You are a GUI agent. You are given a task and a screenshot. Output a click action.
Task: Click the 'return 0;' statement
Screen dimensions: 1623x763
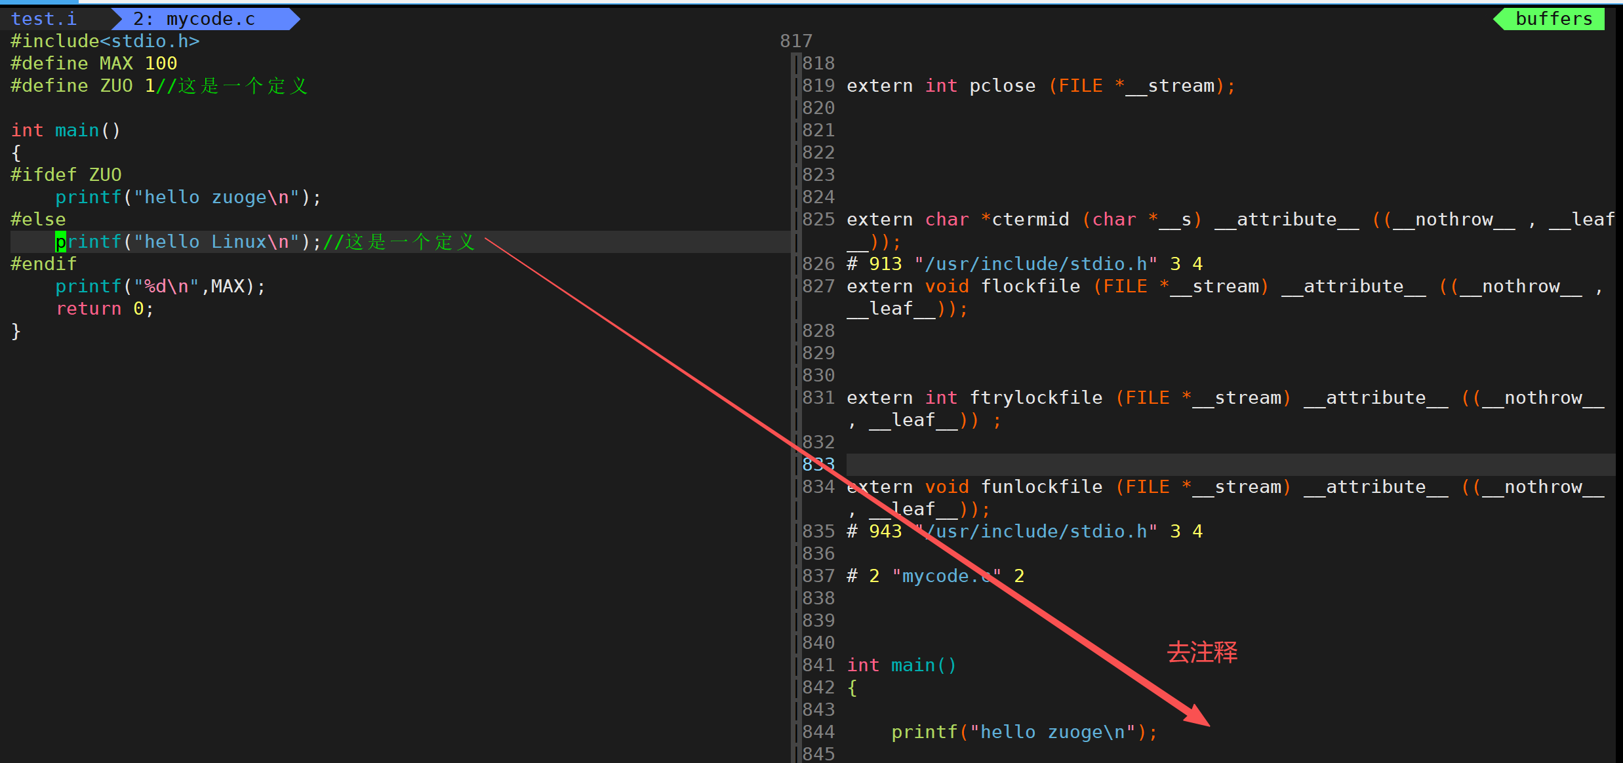tap(105, 309)
